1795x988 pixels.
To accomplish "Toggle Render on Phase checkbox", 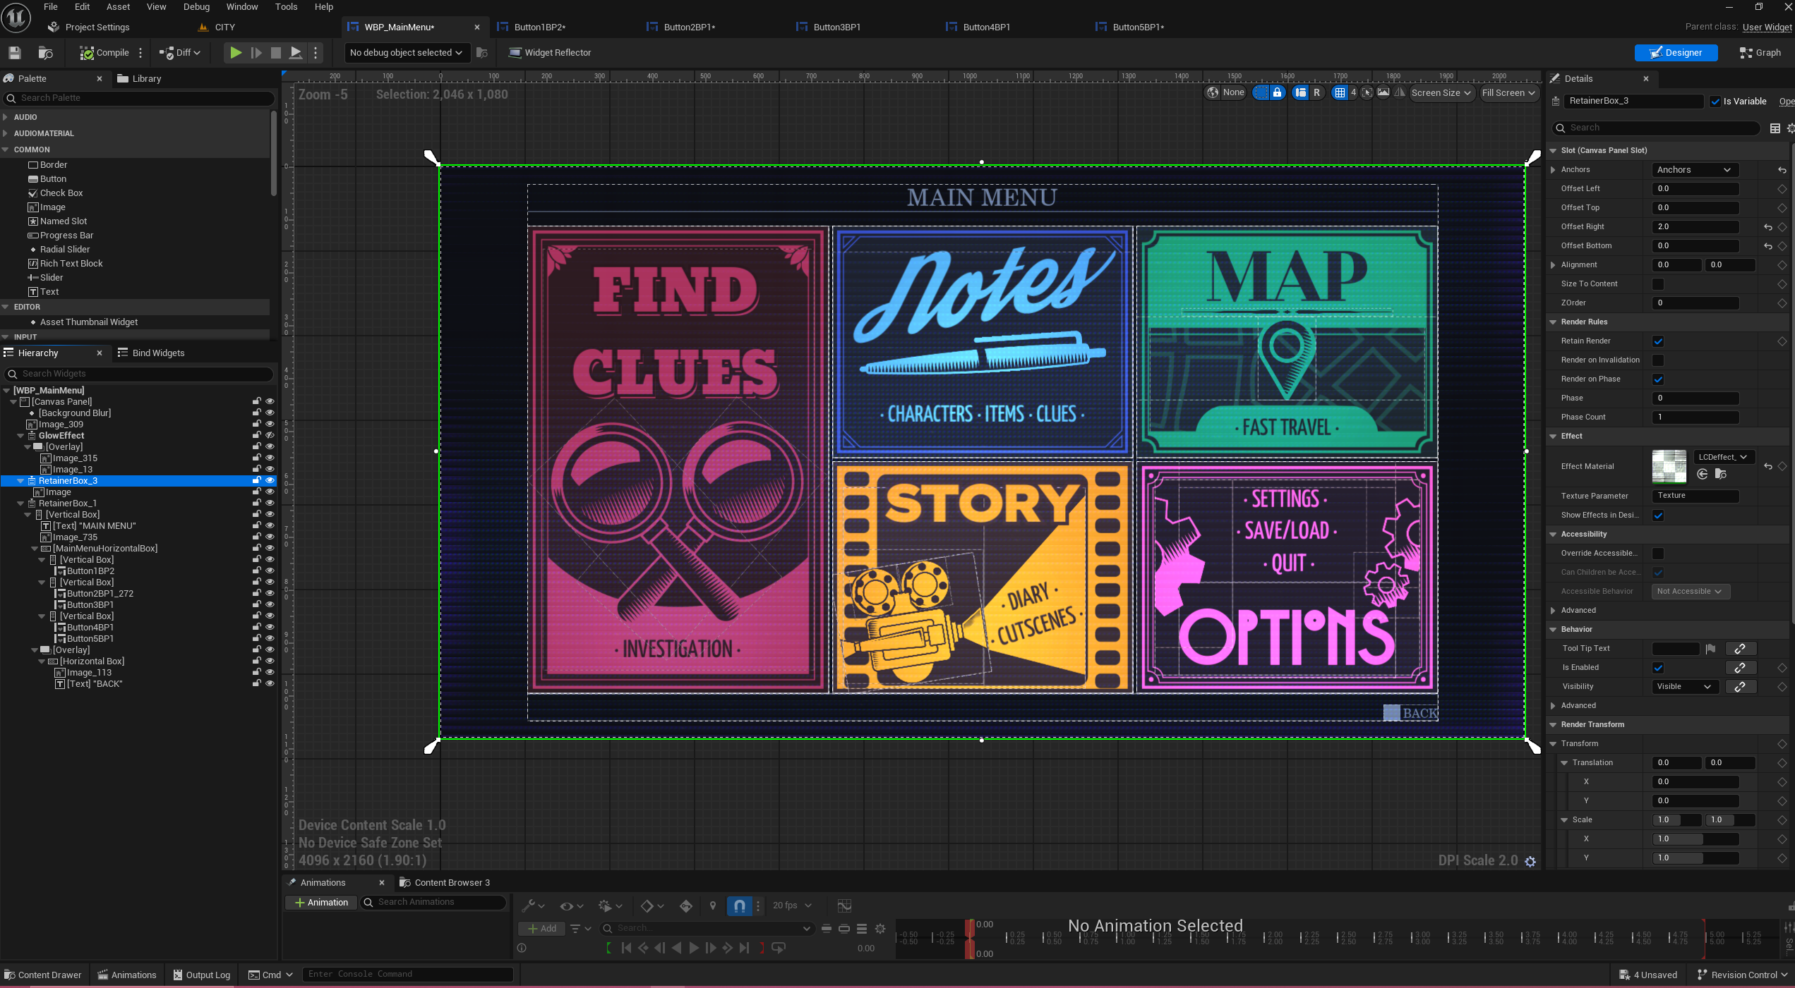I will tap(1658, 379).
